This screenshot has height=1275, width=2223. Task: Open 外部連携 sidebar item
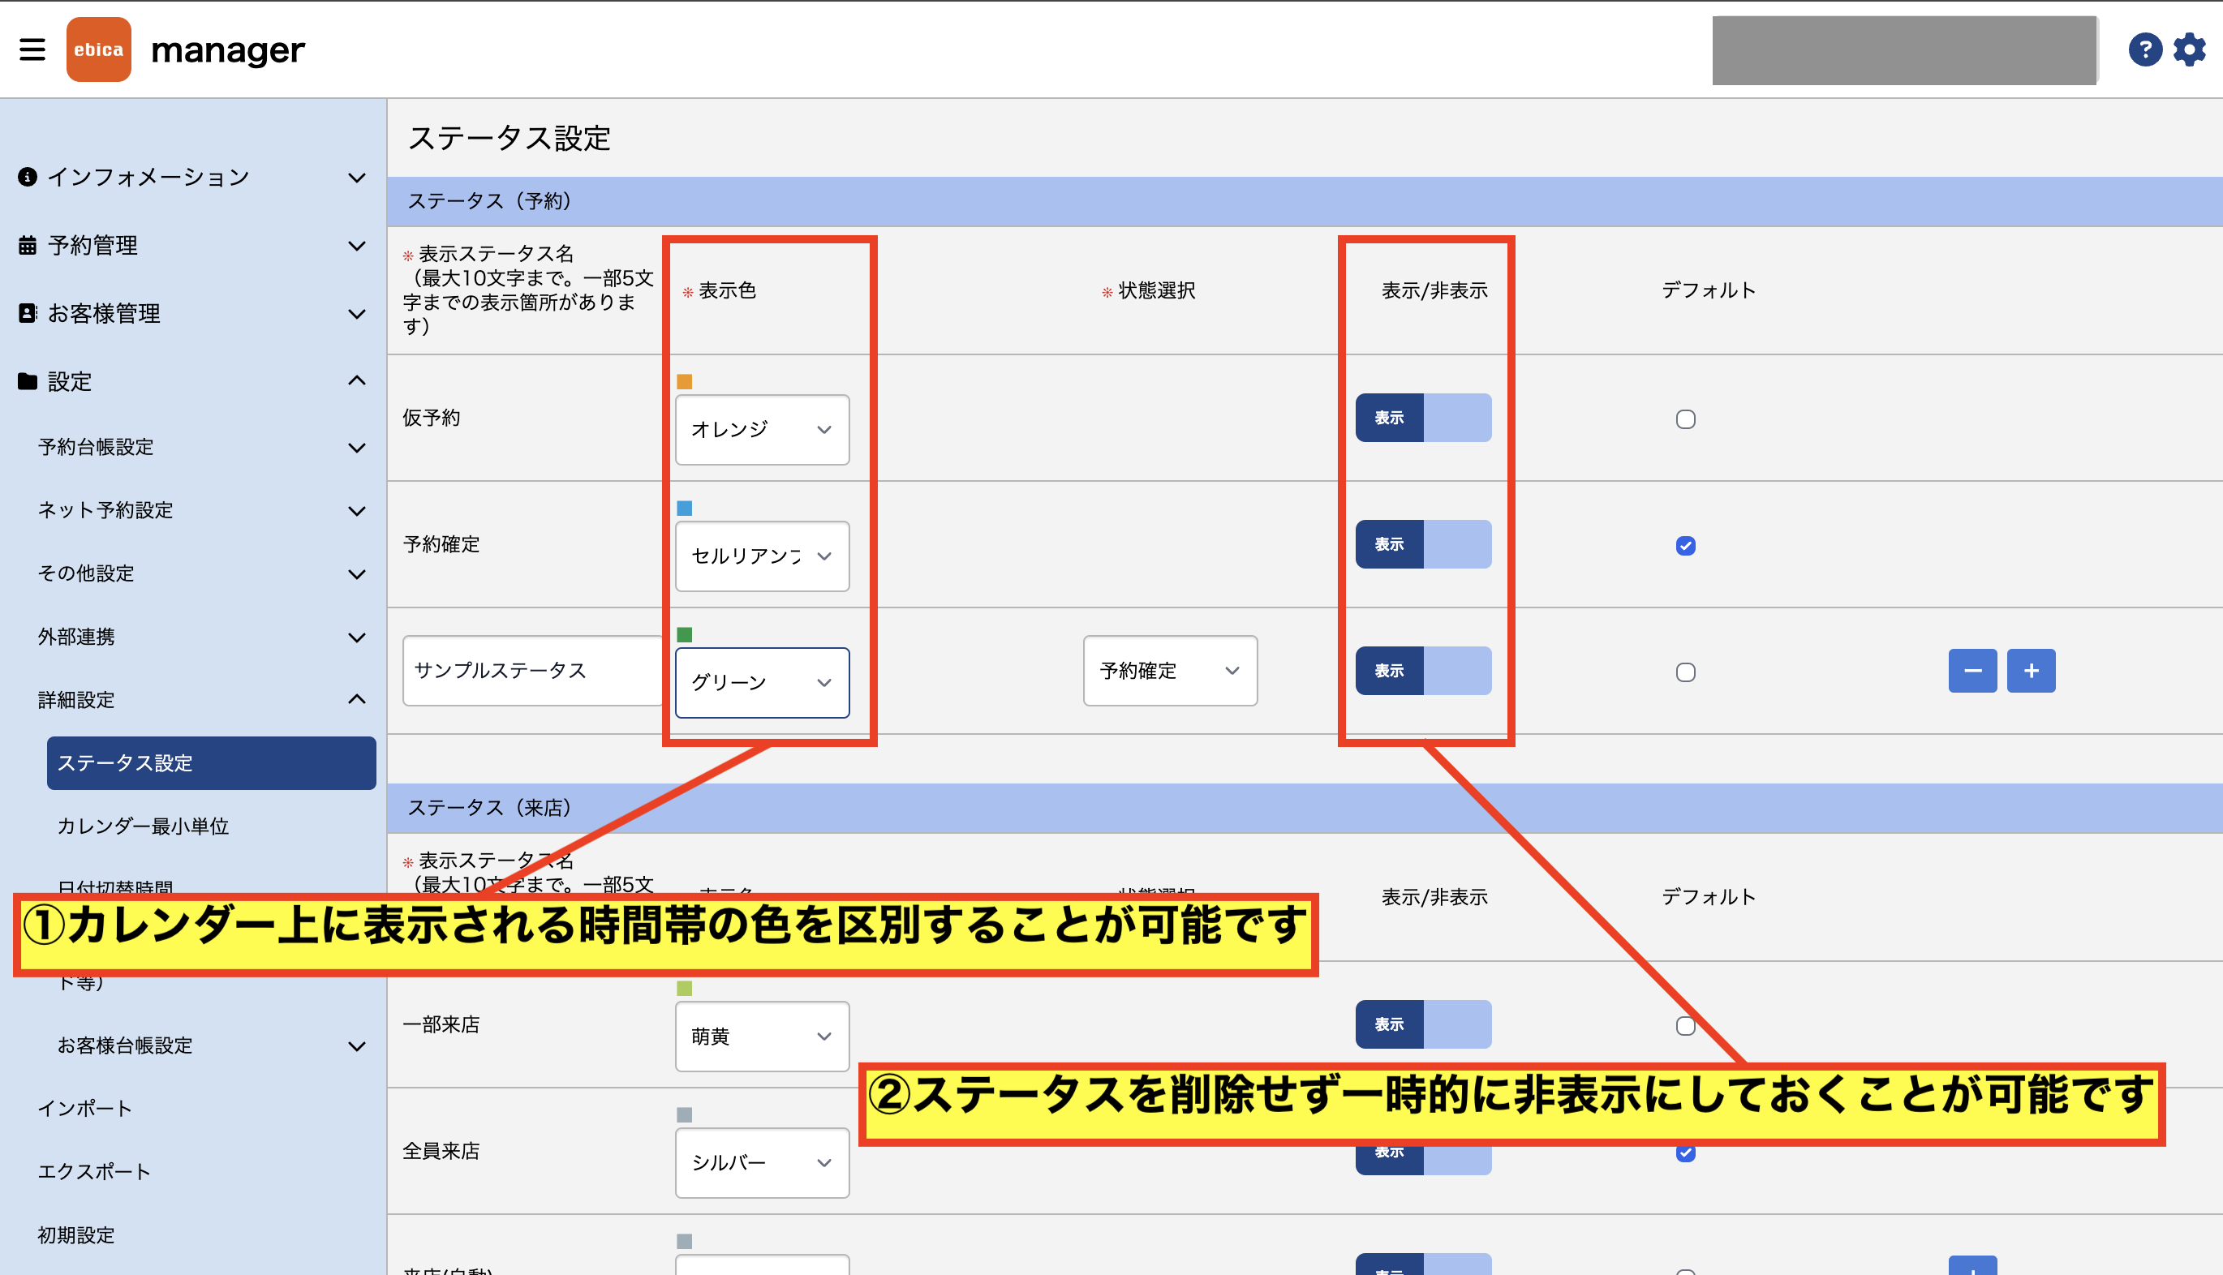click(x=76, y=637)
